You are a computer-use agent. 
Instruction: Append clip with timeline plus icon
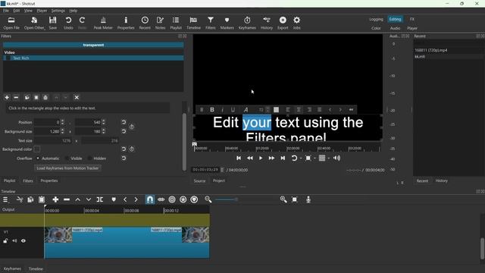click(55, 199)
